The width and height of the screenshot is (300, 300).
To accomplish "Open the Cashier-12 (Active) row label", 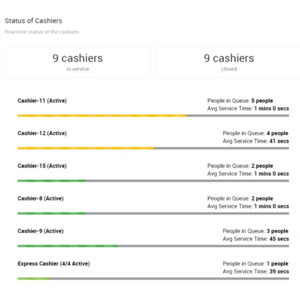I will pos(42,133).
